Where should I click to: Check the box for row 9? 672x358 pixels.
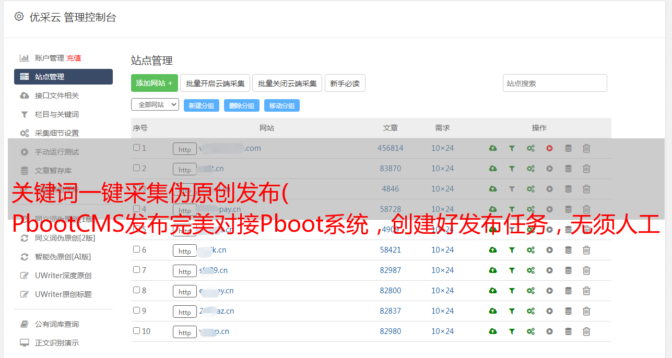[137, 311]
